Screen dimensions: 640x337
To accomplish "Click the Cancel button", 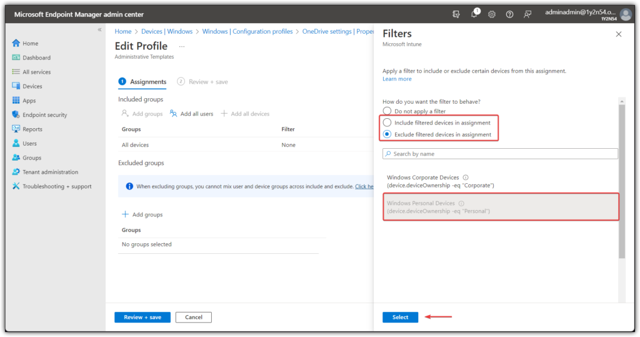I will tap(194, 317).
